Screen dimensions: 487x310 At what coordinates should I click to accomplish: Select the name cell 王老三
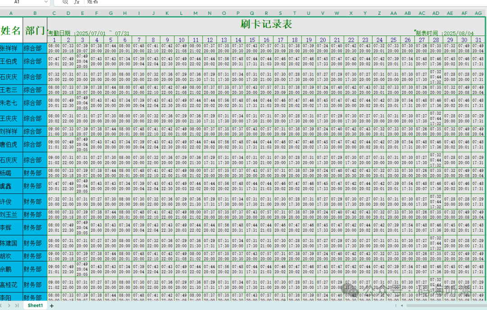(x=11, y=90)
